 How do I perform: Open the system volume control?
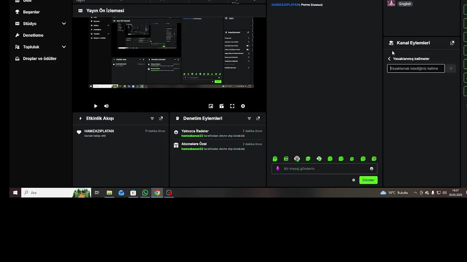pos(444,193)
